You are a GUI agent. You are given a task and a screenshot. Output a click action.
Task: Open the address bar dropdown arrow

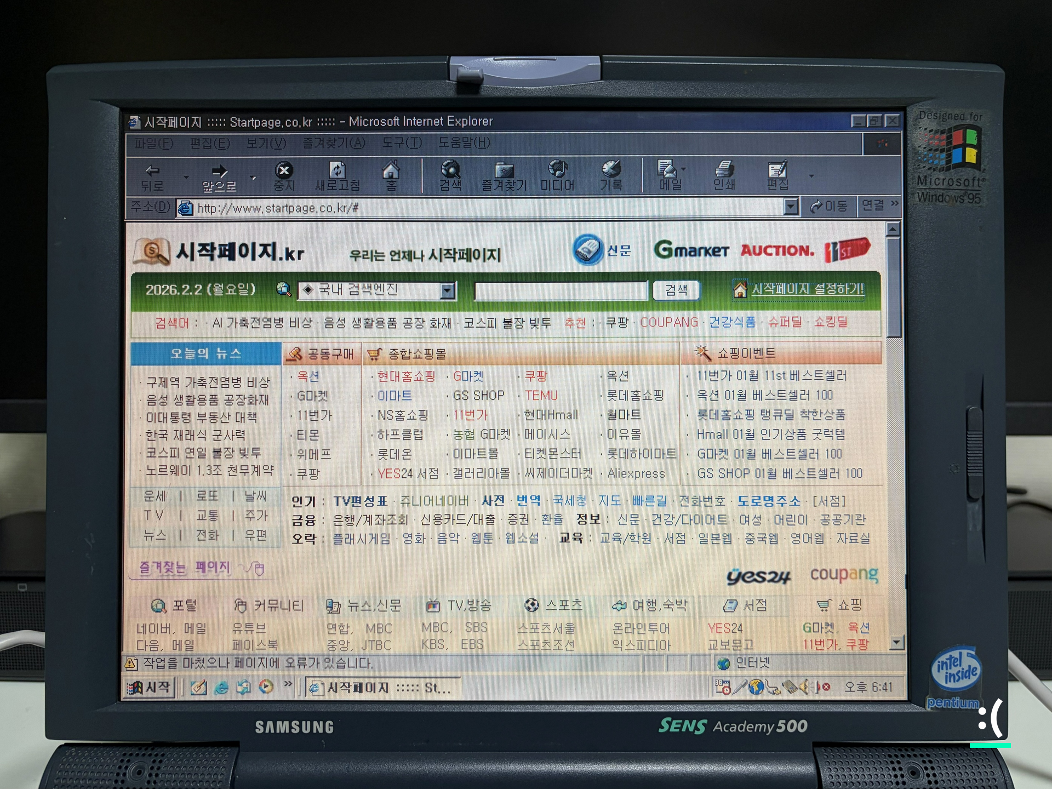pos(790,207)
